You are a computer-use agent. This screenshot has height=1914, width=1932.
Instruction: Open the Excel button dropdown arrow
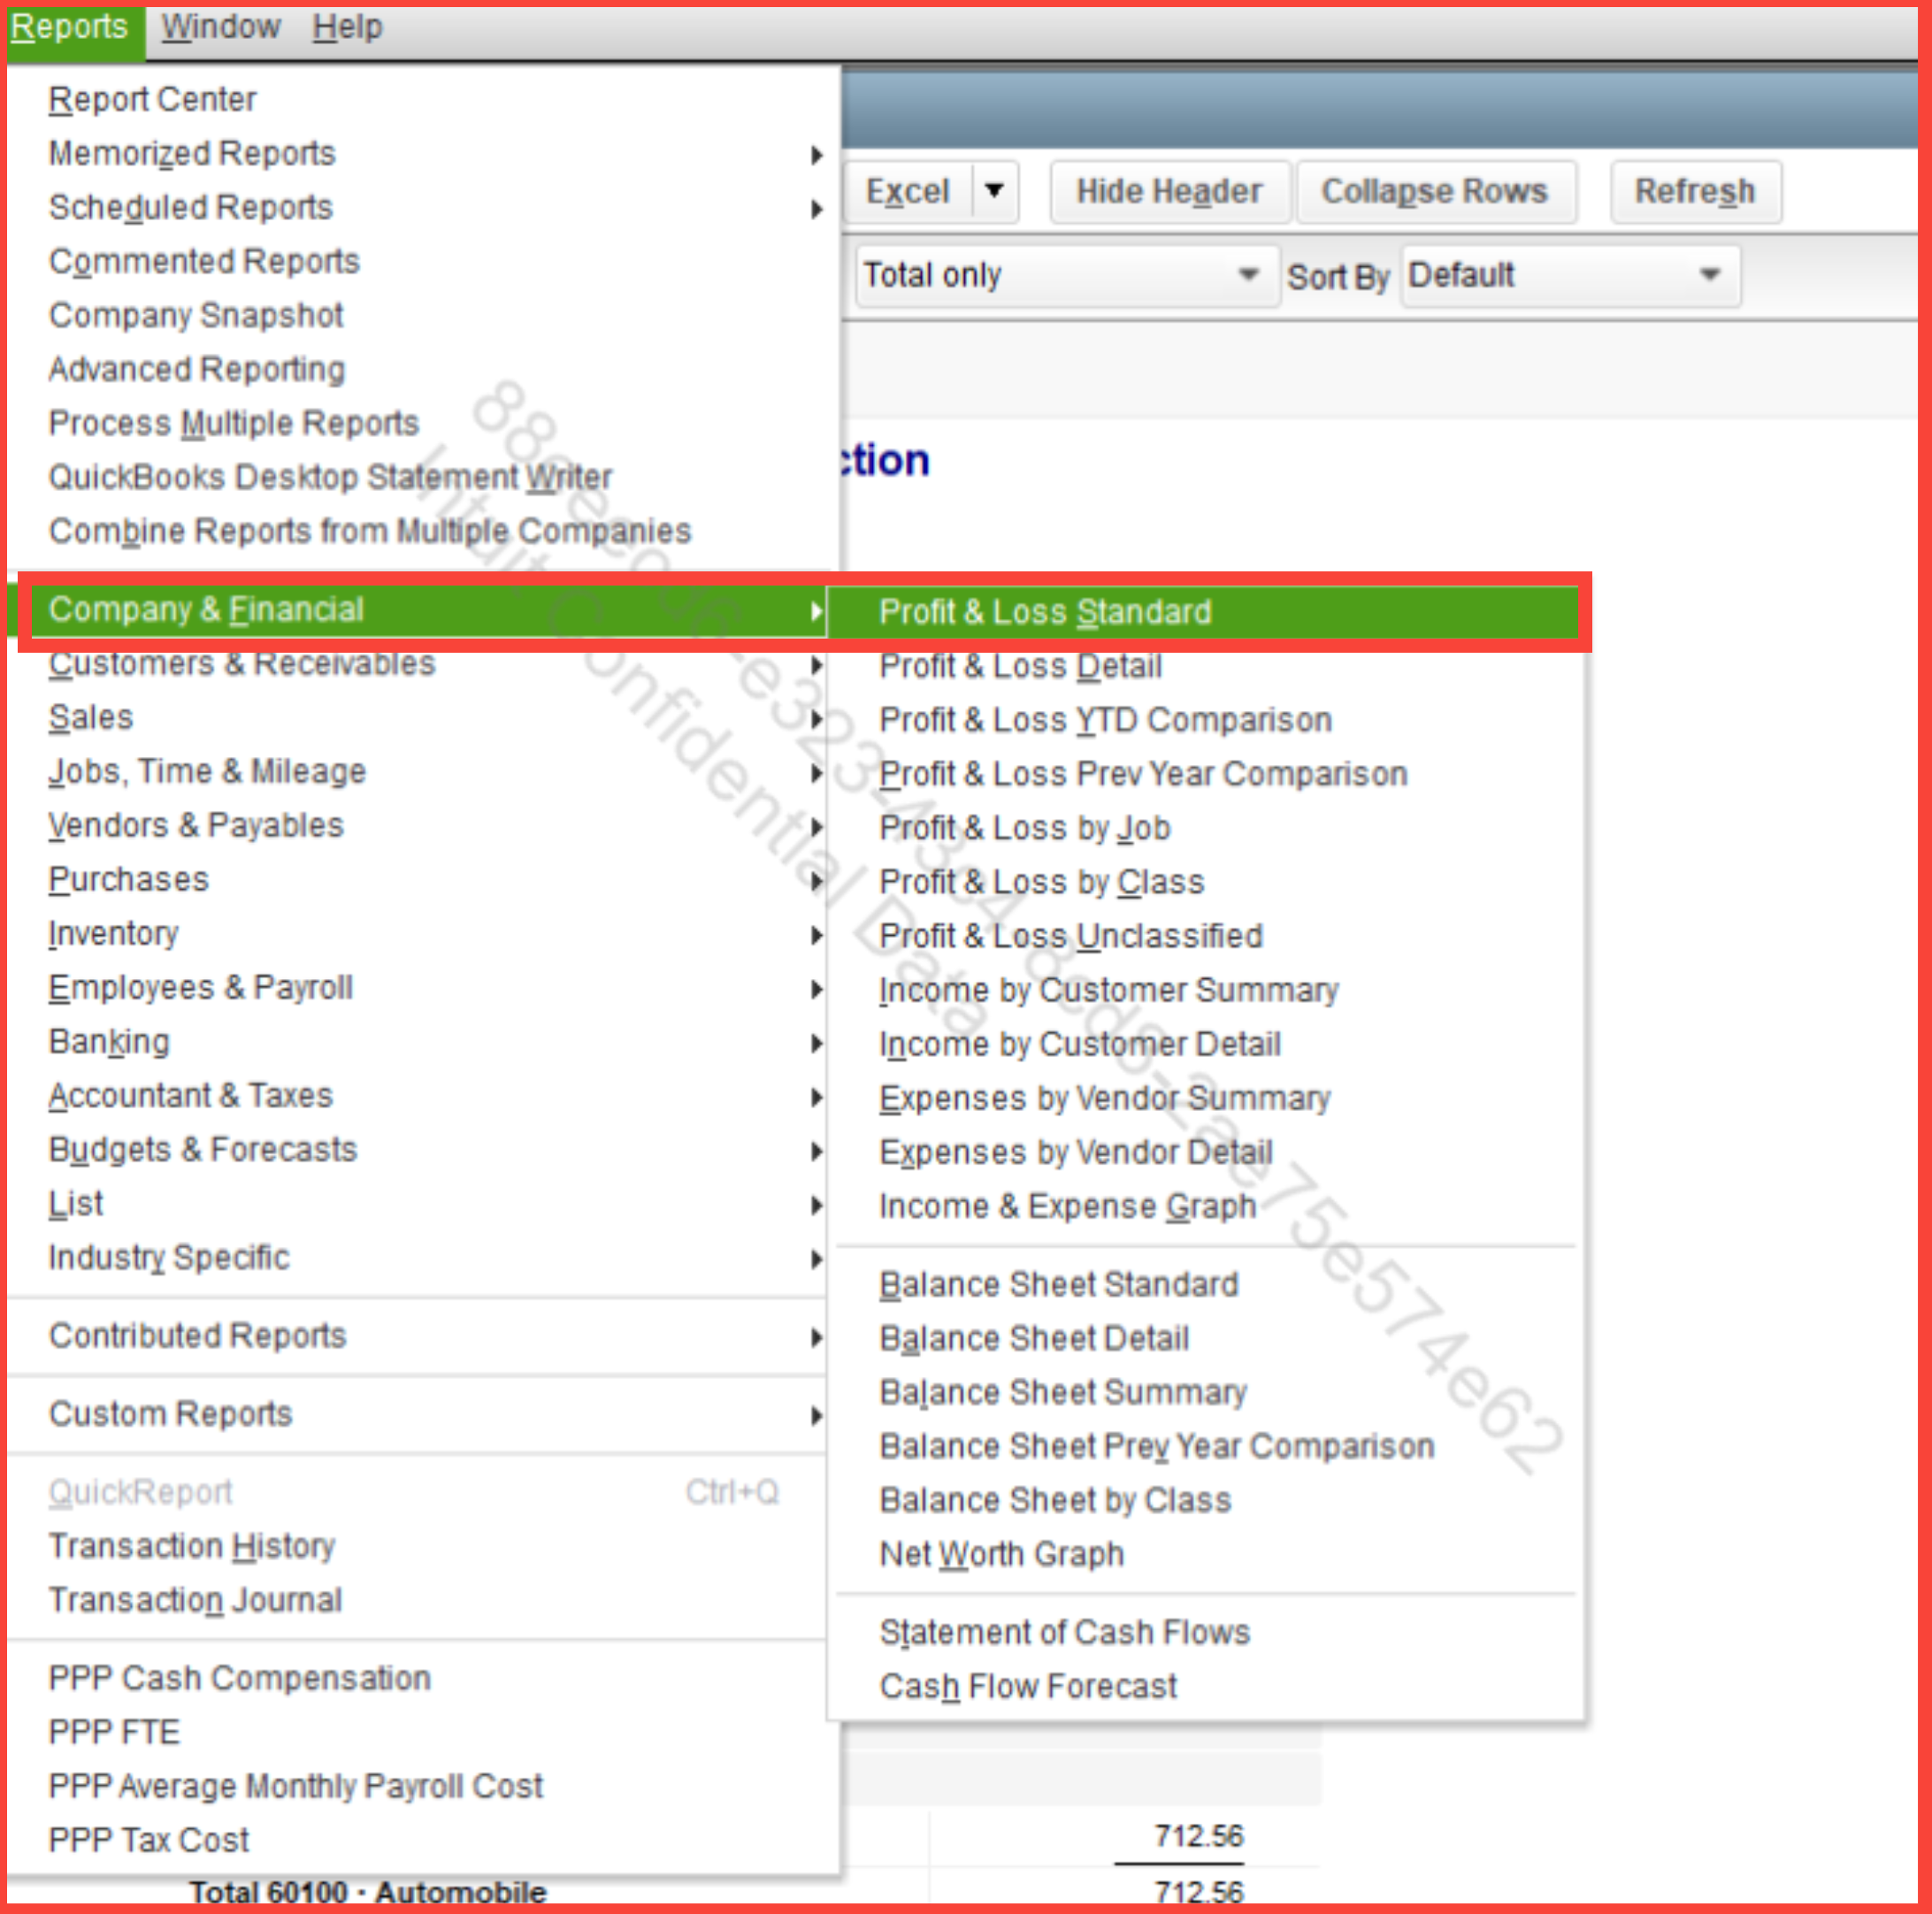tap(994, 191)
